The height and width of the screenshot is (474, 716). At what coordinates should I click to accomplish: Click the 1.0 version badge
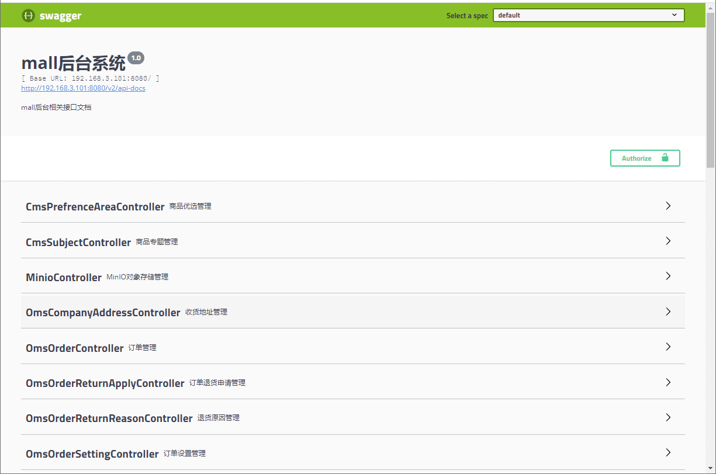[136, 58]
